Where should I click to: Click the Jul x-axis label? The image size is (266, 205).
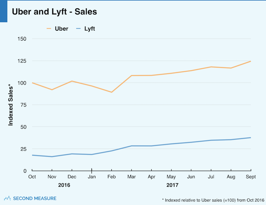tap(211, 177)
